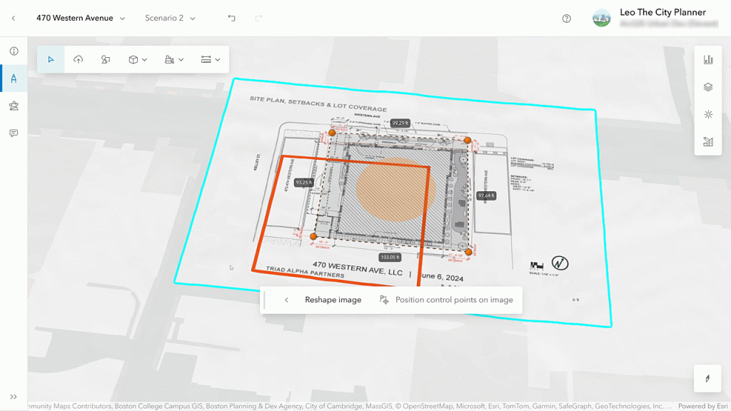Screen dimensions: 731x411
Task: Click the 97.64 ft measurement label
Action: 486,196
